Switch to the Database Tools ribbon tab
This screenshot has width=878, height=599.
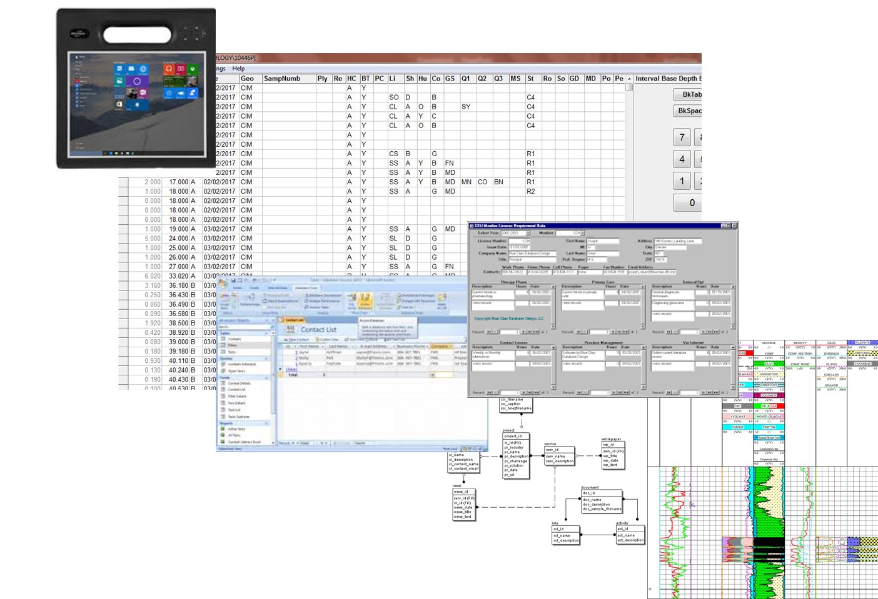click(306, 288)
